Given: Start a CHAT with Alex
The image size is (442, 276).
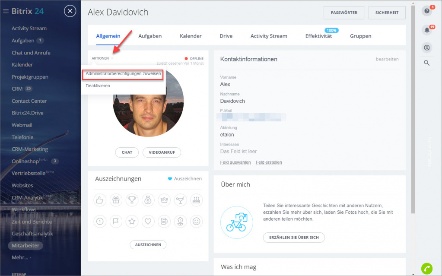Looking at the screenshot, I should [x=127, y=152].
